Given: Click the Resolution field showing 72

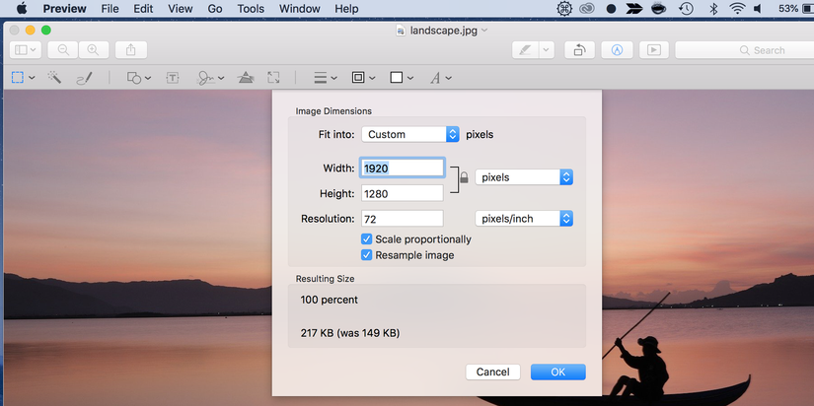Looking at the screenshot, I should click(403, 219).
